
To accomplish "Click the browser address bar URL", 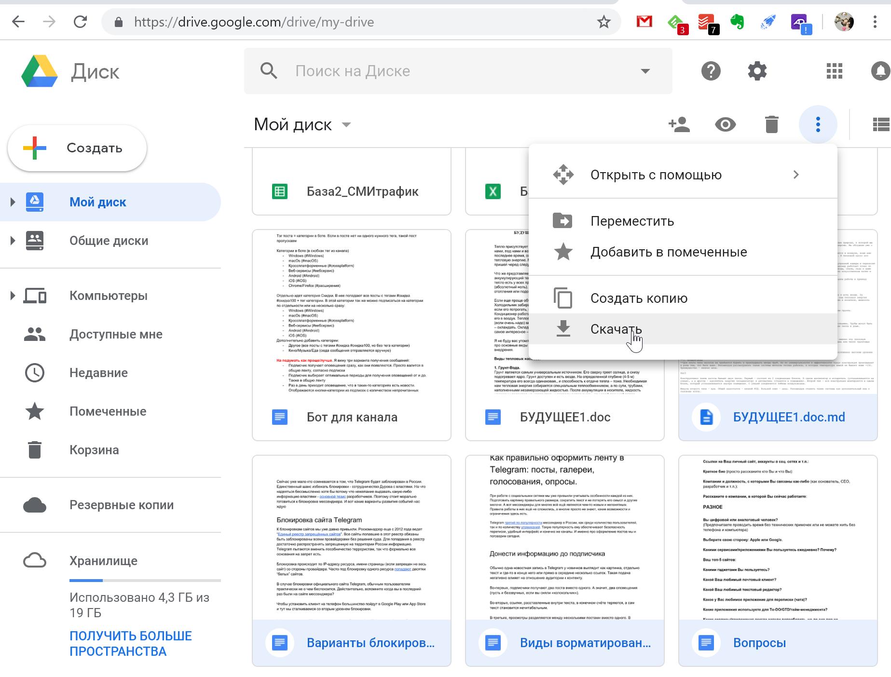I will (x=254, y=22).
